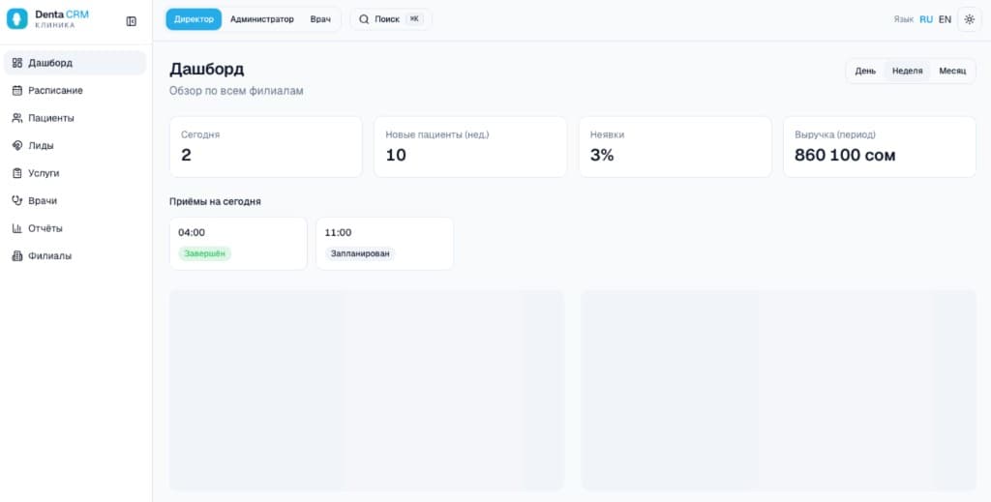Viewport: 991px width, 502px height.
Task: Click the 860 100 сом revenue value
Action: click(x=845, y=156)
